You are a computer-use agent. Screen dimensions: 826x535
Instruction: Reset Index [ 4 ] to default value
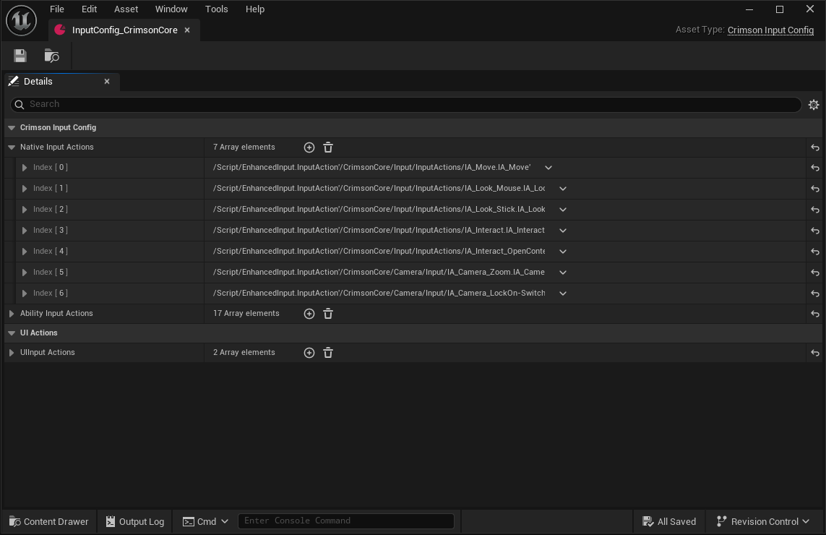[815, 252]
